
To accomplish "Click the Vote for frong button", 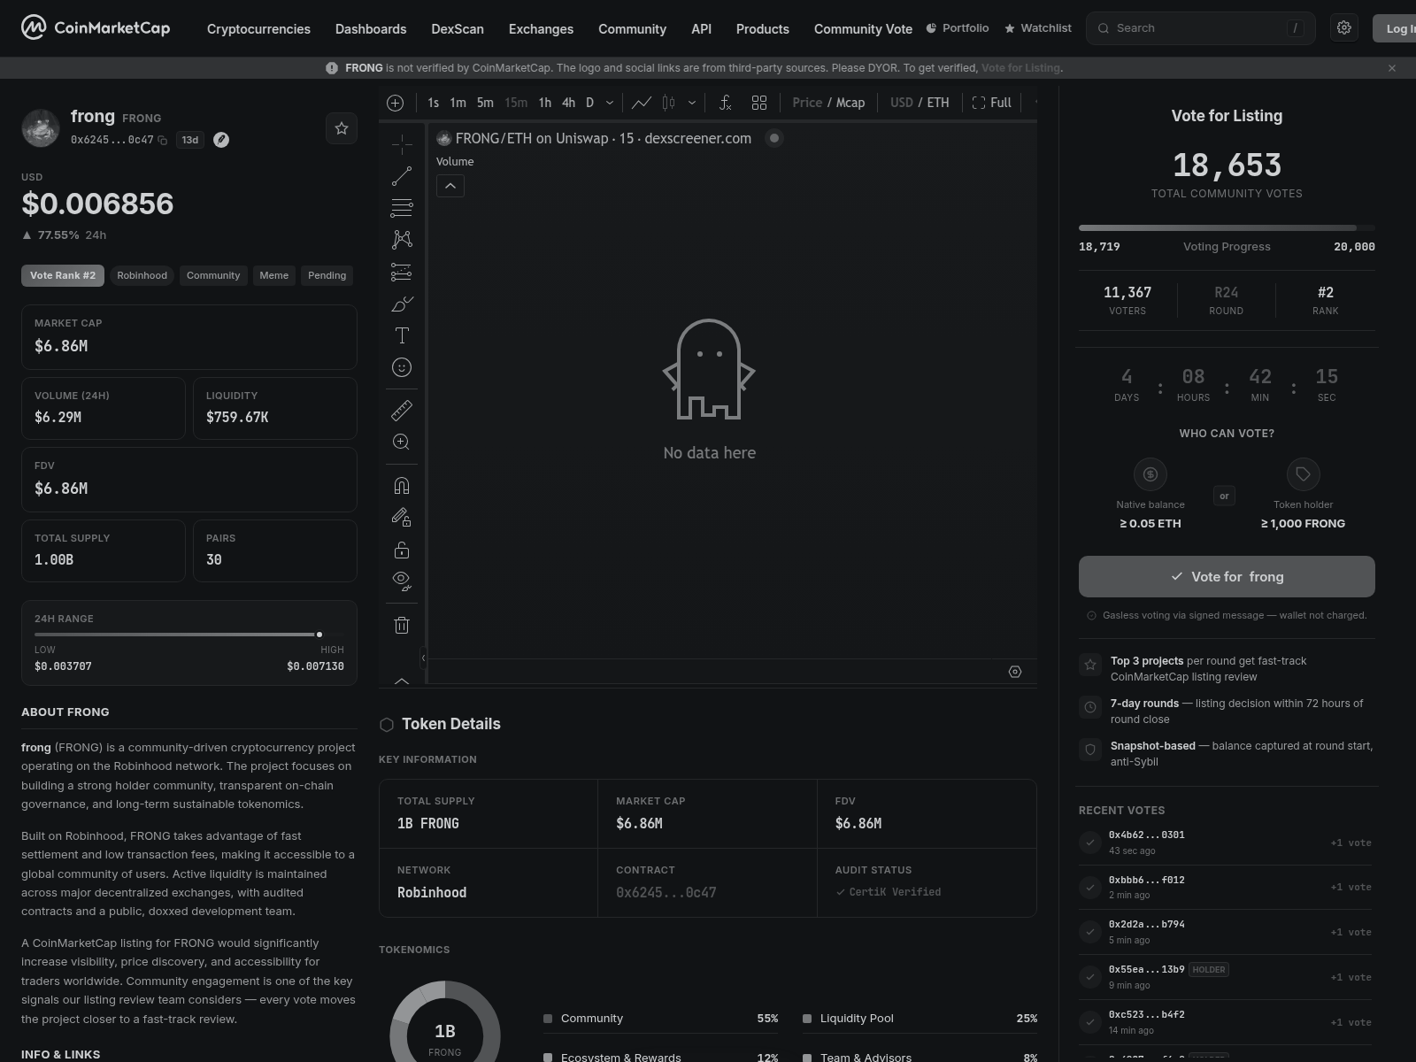I will (x=1227, y=576).
